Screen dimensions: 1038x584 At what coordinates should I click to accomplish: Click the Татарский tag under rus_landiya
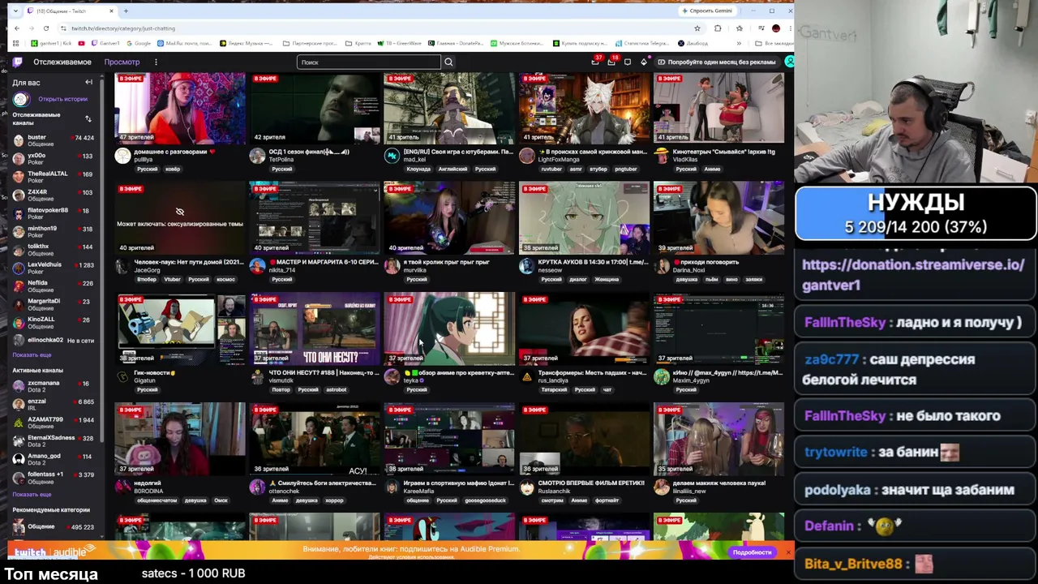(x=554, y=389)
